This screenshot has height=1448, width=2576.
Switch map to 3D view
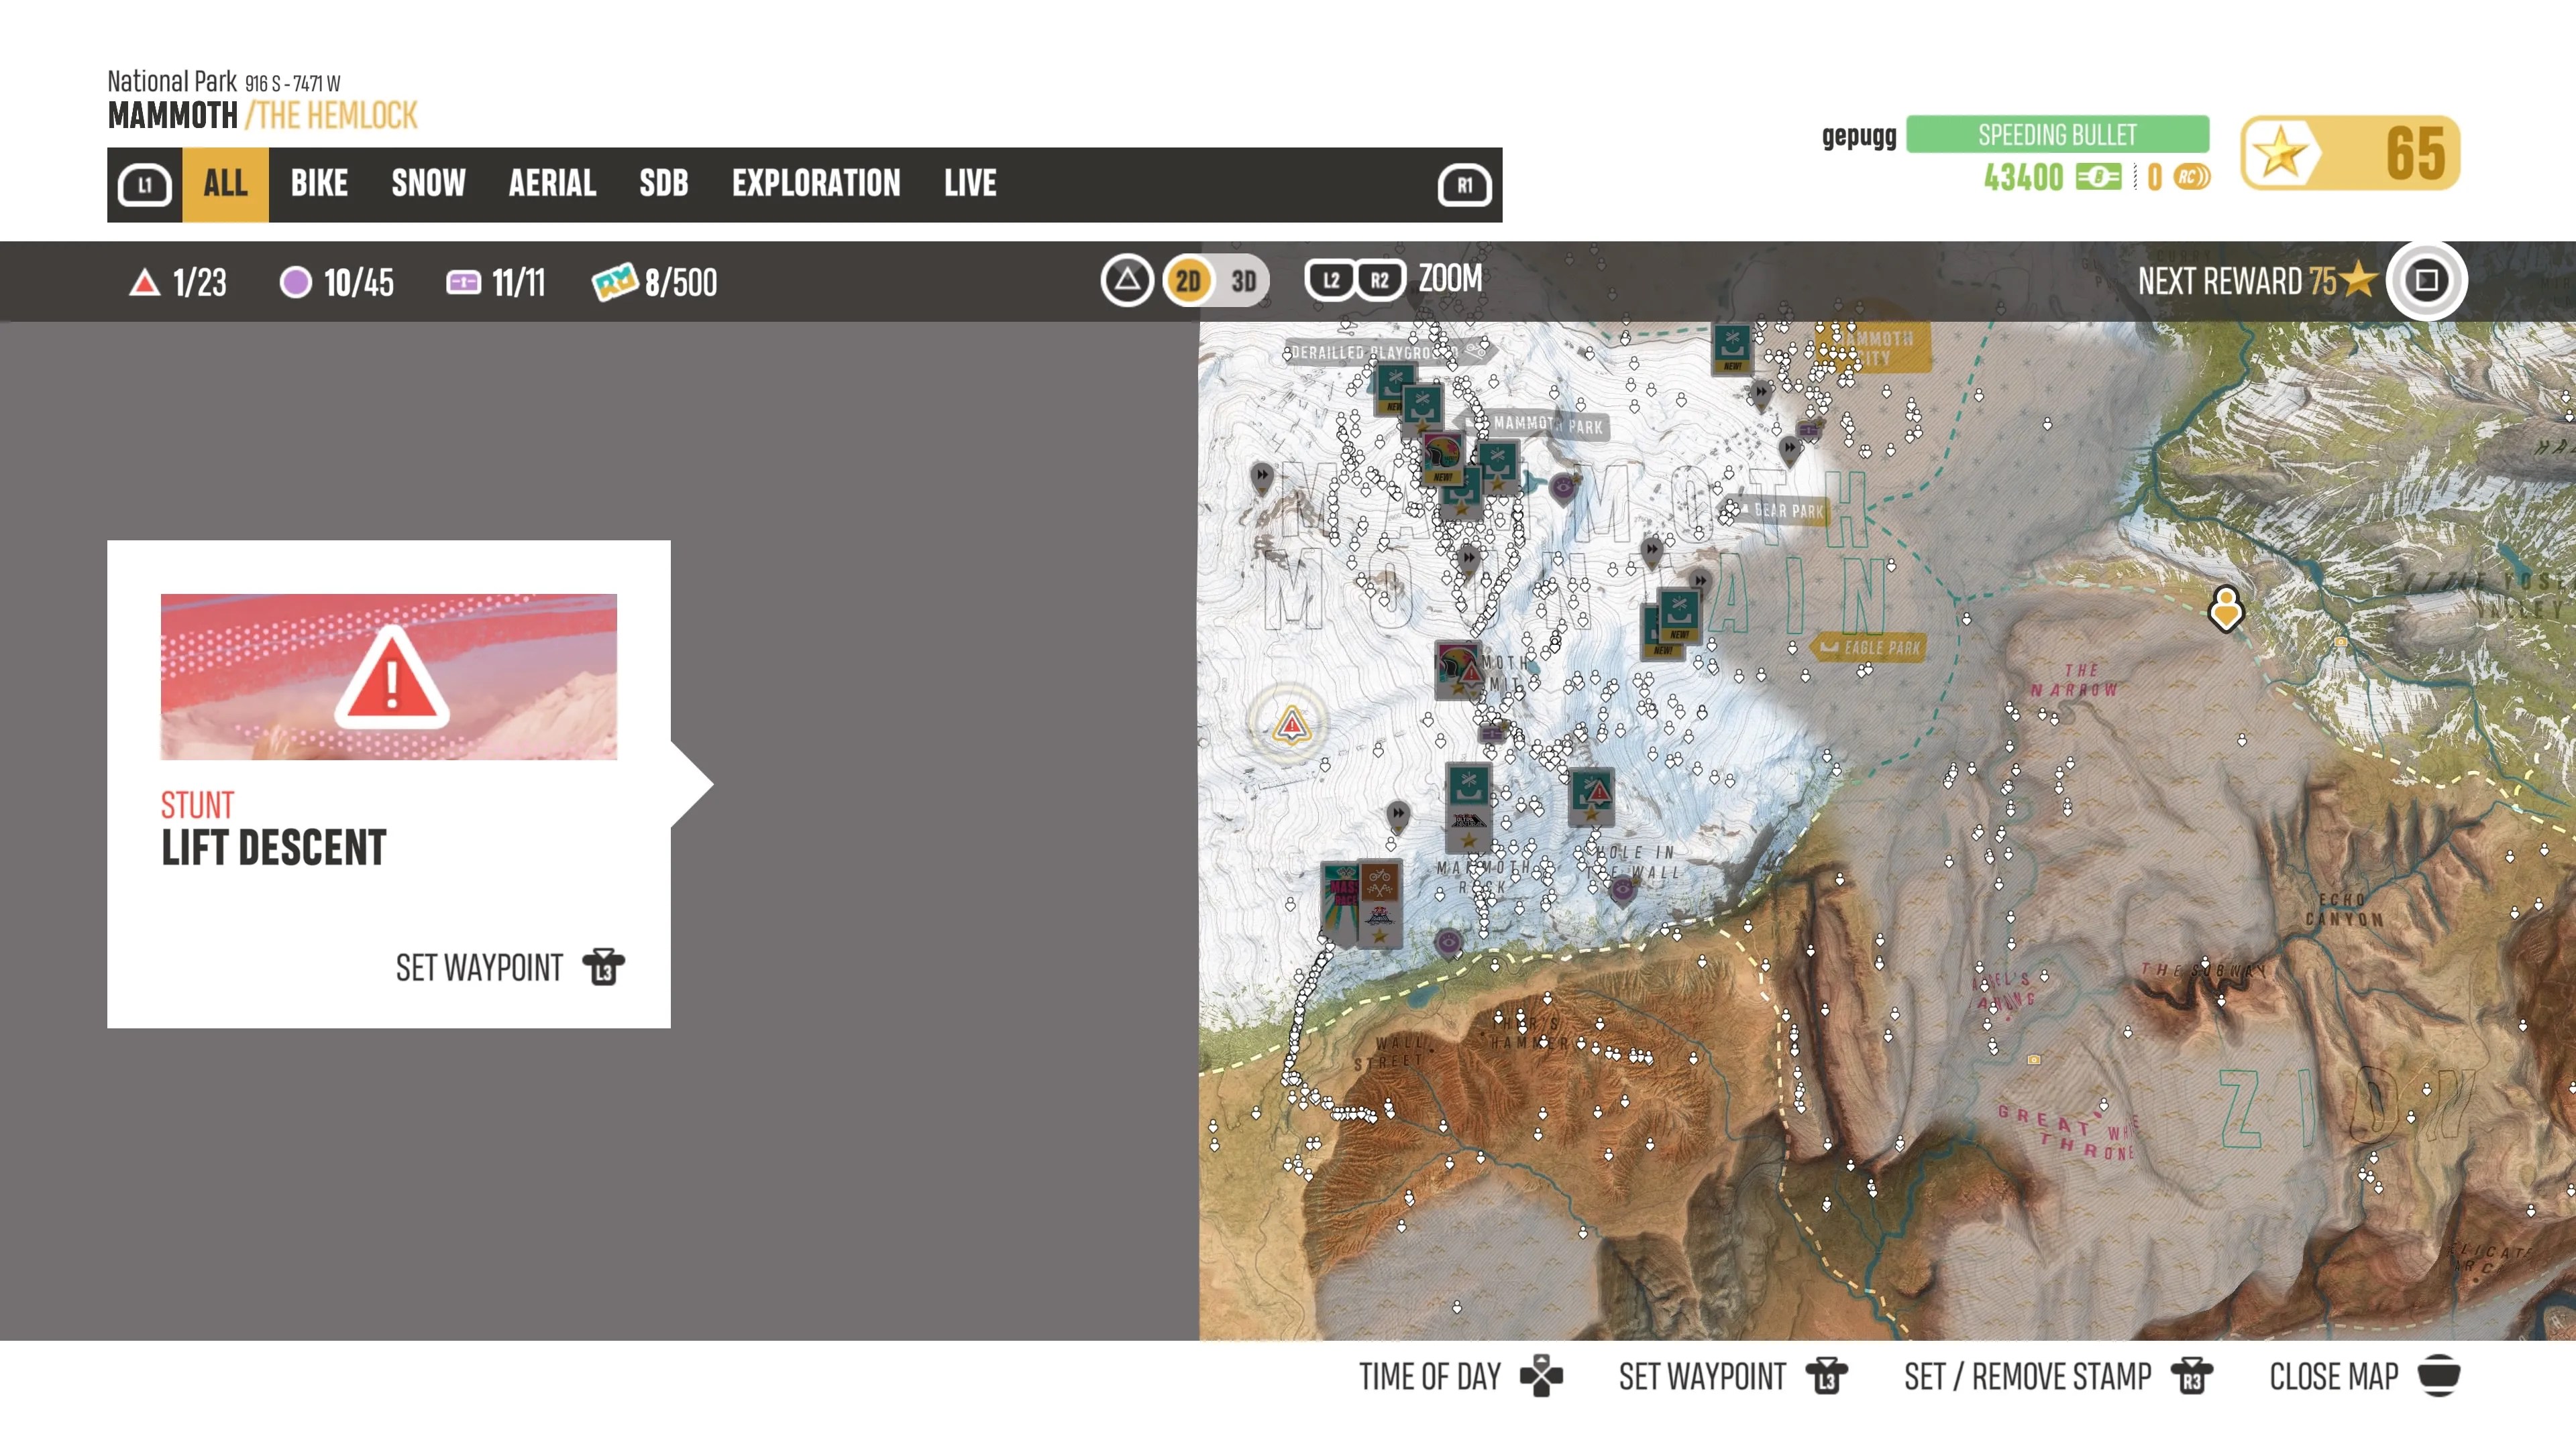(x=1243, y=281)
